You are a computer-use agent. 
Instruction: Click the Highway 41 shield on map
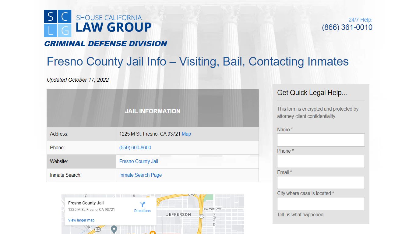point(201,216)
